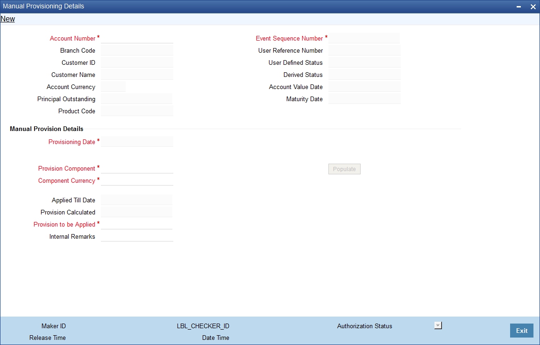The image size is (540, 345).
Task: Click the Account Currency field
Action: 114,87
